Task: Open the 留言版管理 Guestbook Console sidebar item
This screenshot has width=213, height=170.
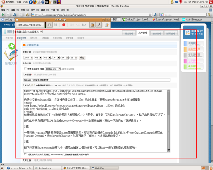Action: point(193,55)
